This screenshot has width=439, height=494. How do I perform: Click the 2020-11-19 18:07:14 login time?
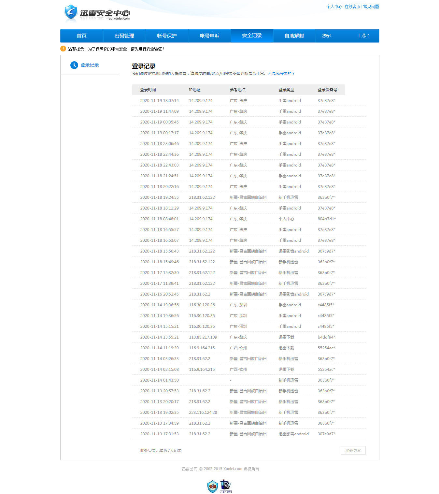tap(159, 101)
